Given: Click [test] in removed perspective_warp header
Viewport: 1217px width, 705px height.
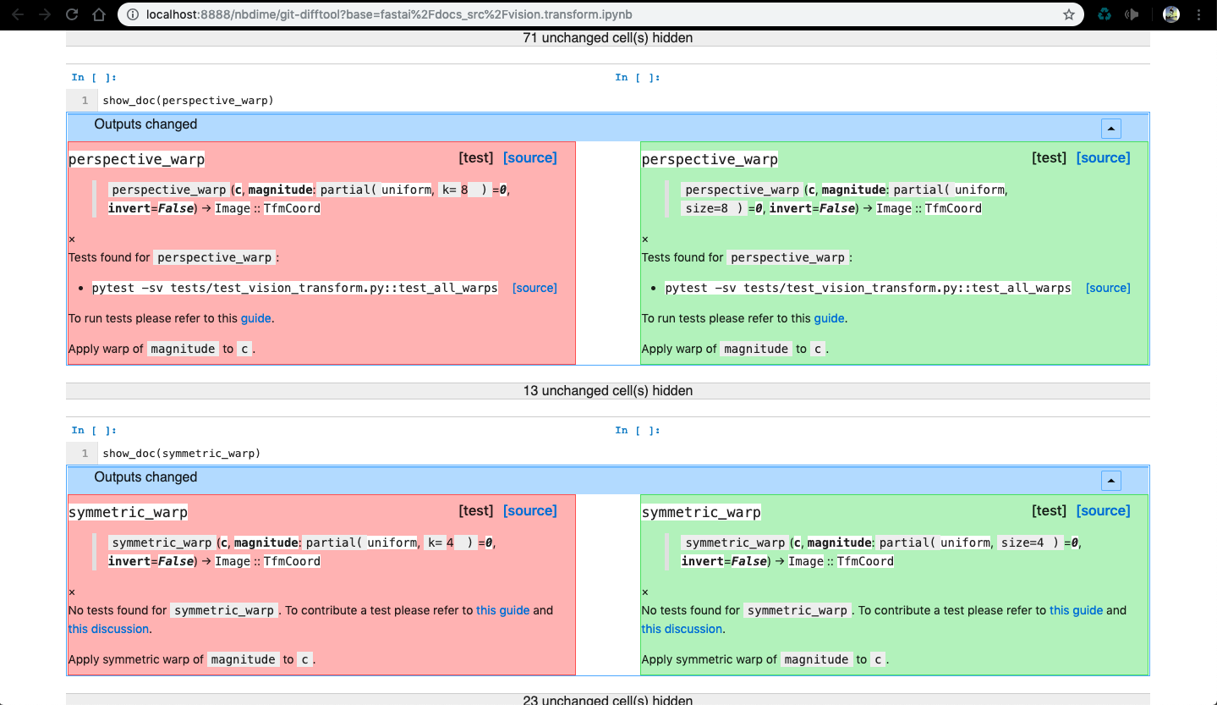Looking at the screenshot, I should [x=476, y=157].
